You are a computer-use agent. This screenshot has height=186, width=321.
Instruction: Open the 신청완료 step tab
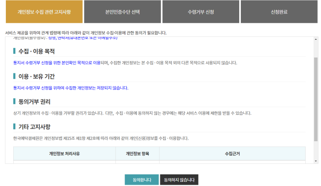tap(279, 12)
